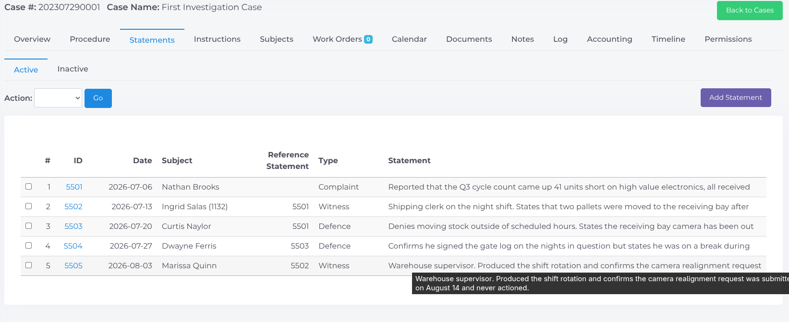Click the Reference Statement column header
Viewport: 789px width, 322px height.
pos(288,160)
